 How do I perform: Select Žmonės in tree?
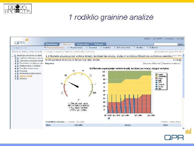(23, 79)
